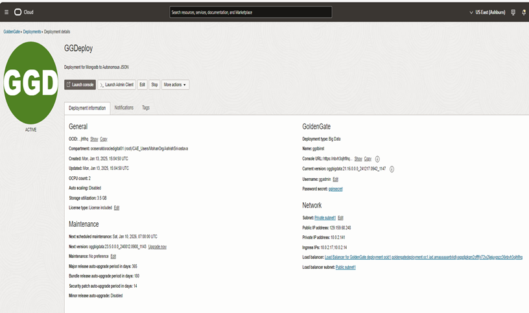Edit the ggadmin Username
This screenshot has height=313, width=529.
(335, 179)
